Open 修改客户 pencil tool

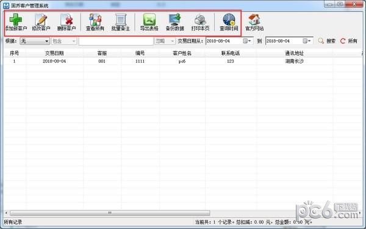coord(41,20)
